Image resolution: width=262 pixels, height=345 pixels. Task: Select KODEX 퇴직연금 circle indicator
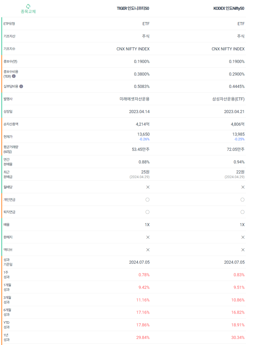click(243, 212)
